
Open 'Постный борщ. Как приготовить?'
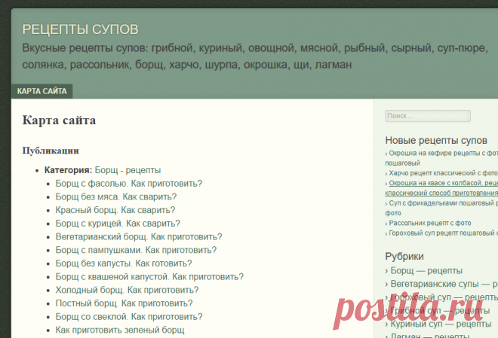pyautogui.click(x=124, y=303)
